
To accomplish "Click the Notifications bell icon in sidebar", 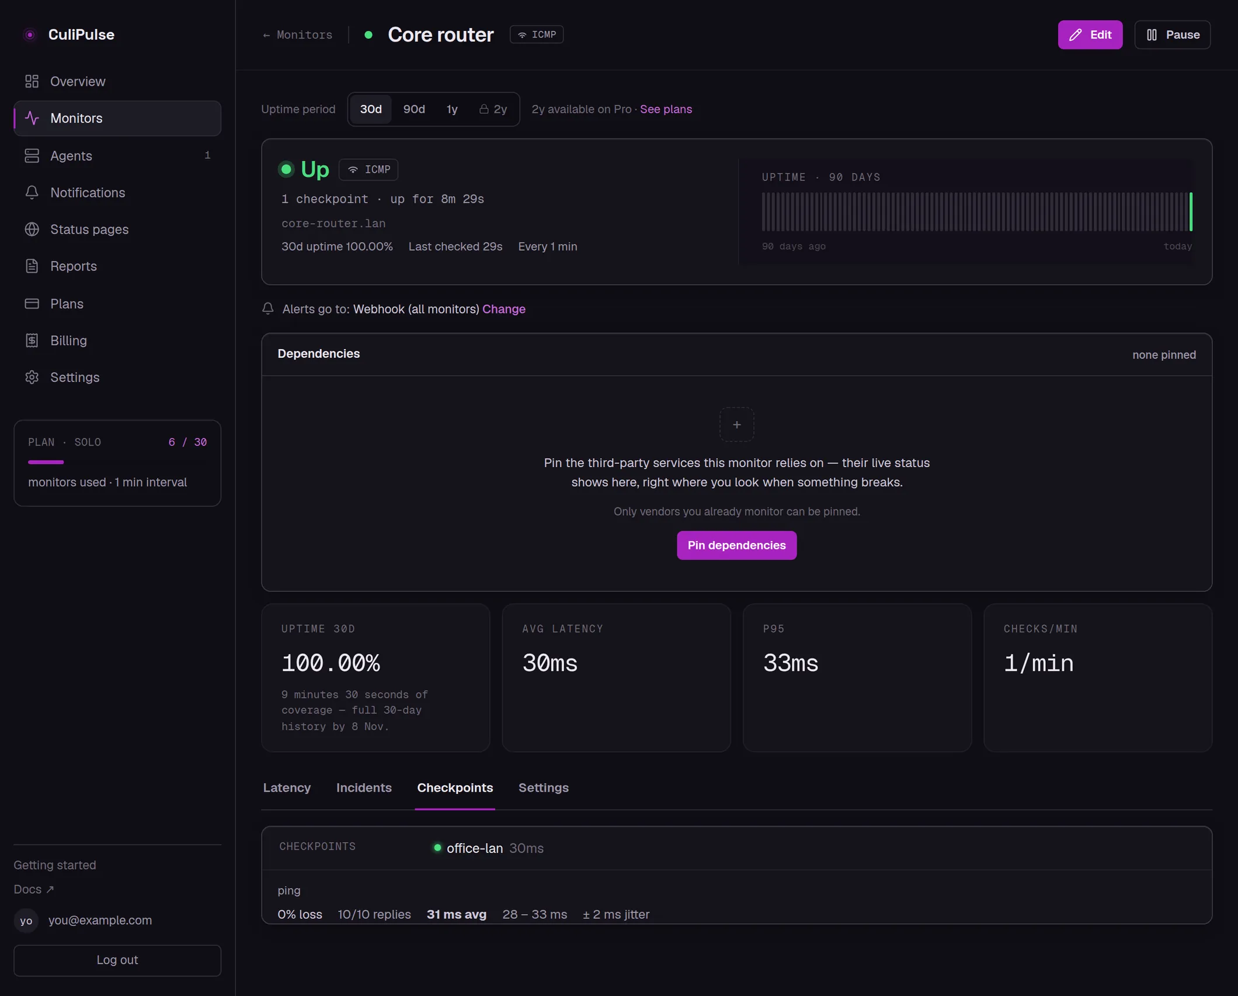I will pyautogui.click(x=32, y=193).
